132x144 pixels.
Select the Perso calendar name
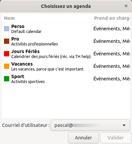click(18, 26)
